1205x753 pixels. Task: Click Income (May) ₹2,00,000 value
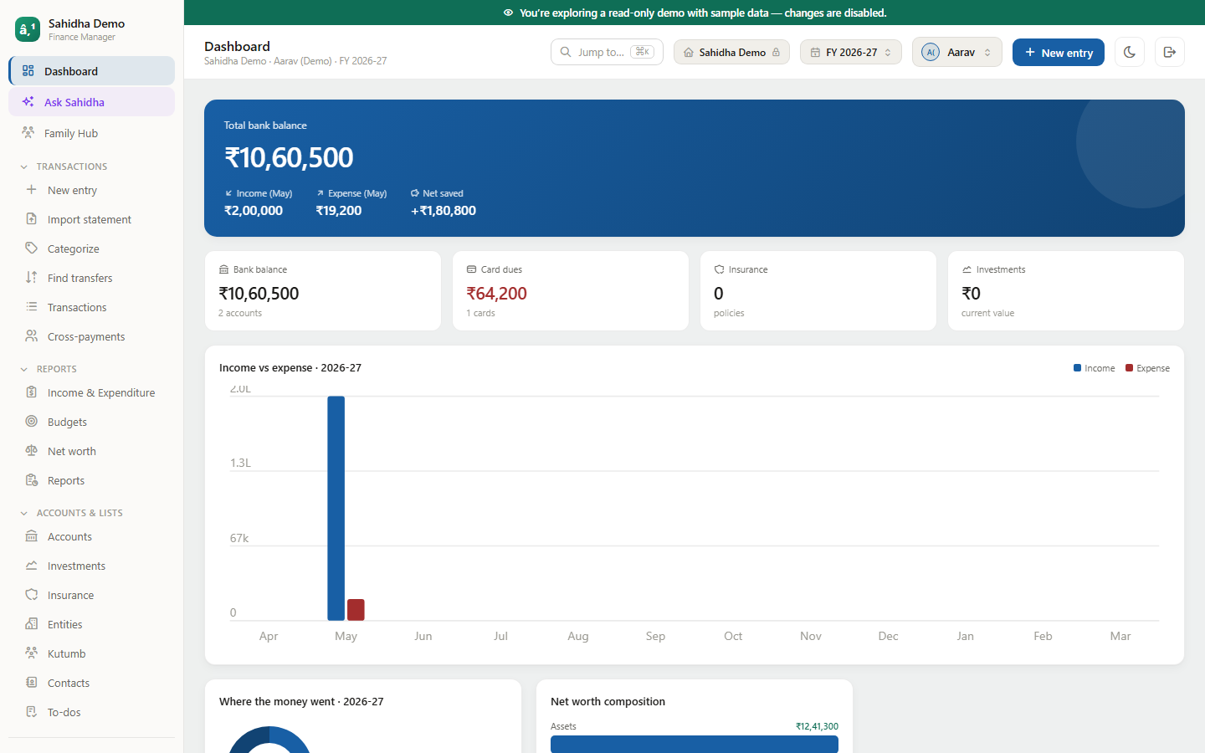[x=254, y=211]
